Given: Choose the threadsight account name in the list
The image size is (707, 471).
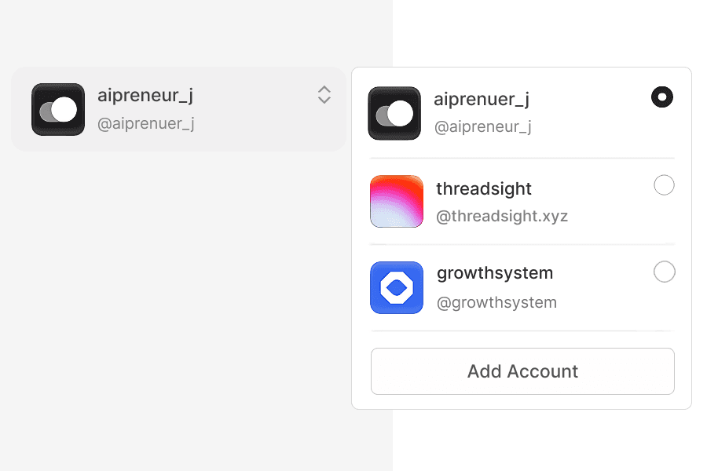Looking at the screenshot, I should [x=484, y=188].
